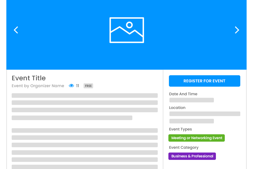This screenshot has height=169, width=254.
Task: Click the FREE price badge
Action: click(x=88, y=86)
